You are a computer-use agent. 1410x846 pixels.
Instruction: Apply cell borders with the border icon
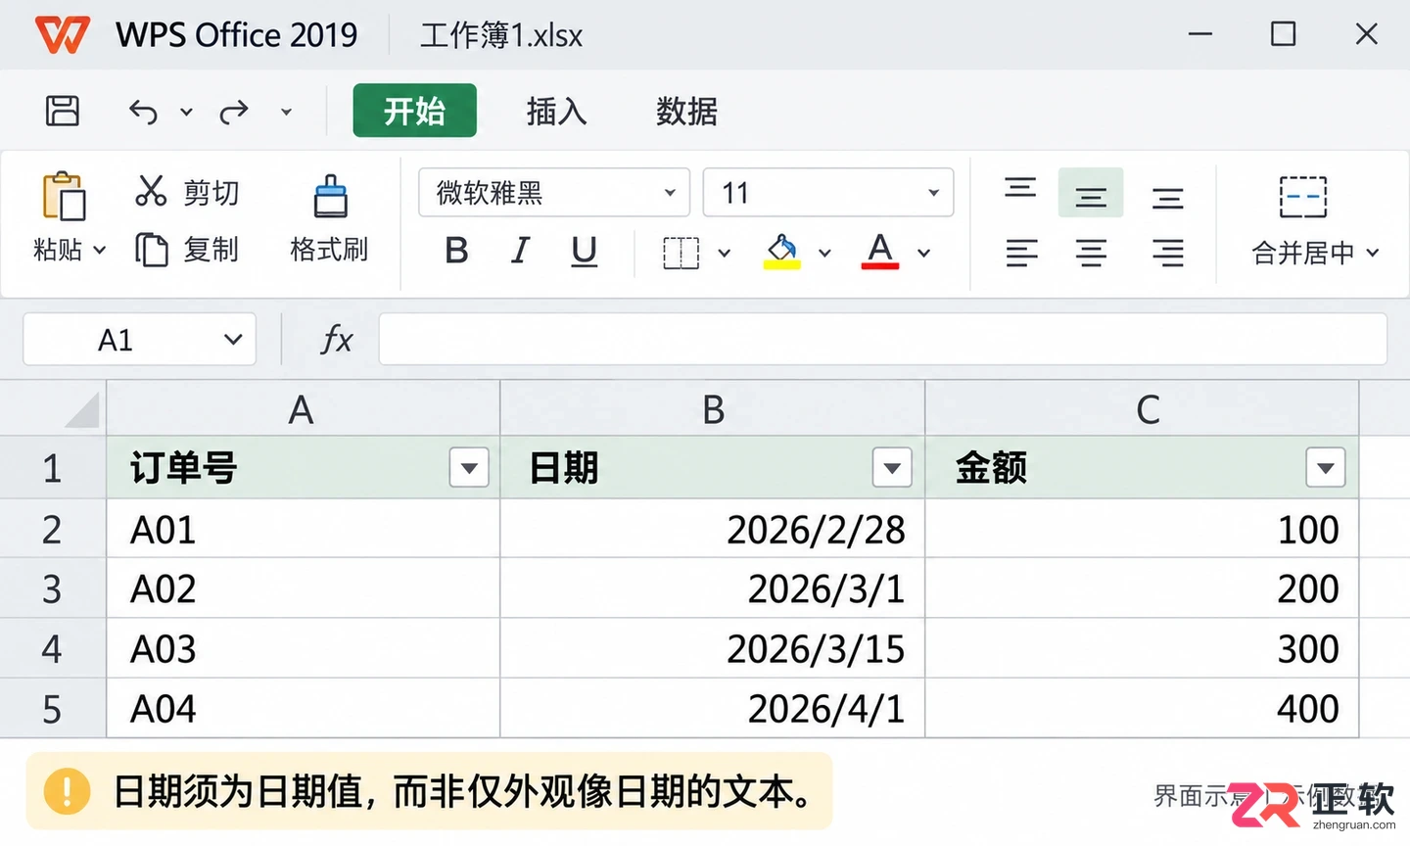pyautogui.click(x=681, y=253)
